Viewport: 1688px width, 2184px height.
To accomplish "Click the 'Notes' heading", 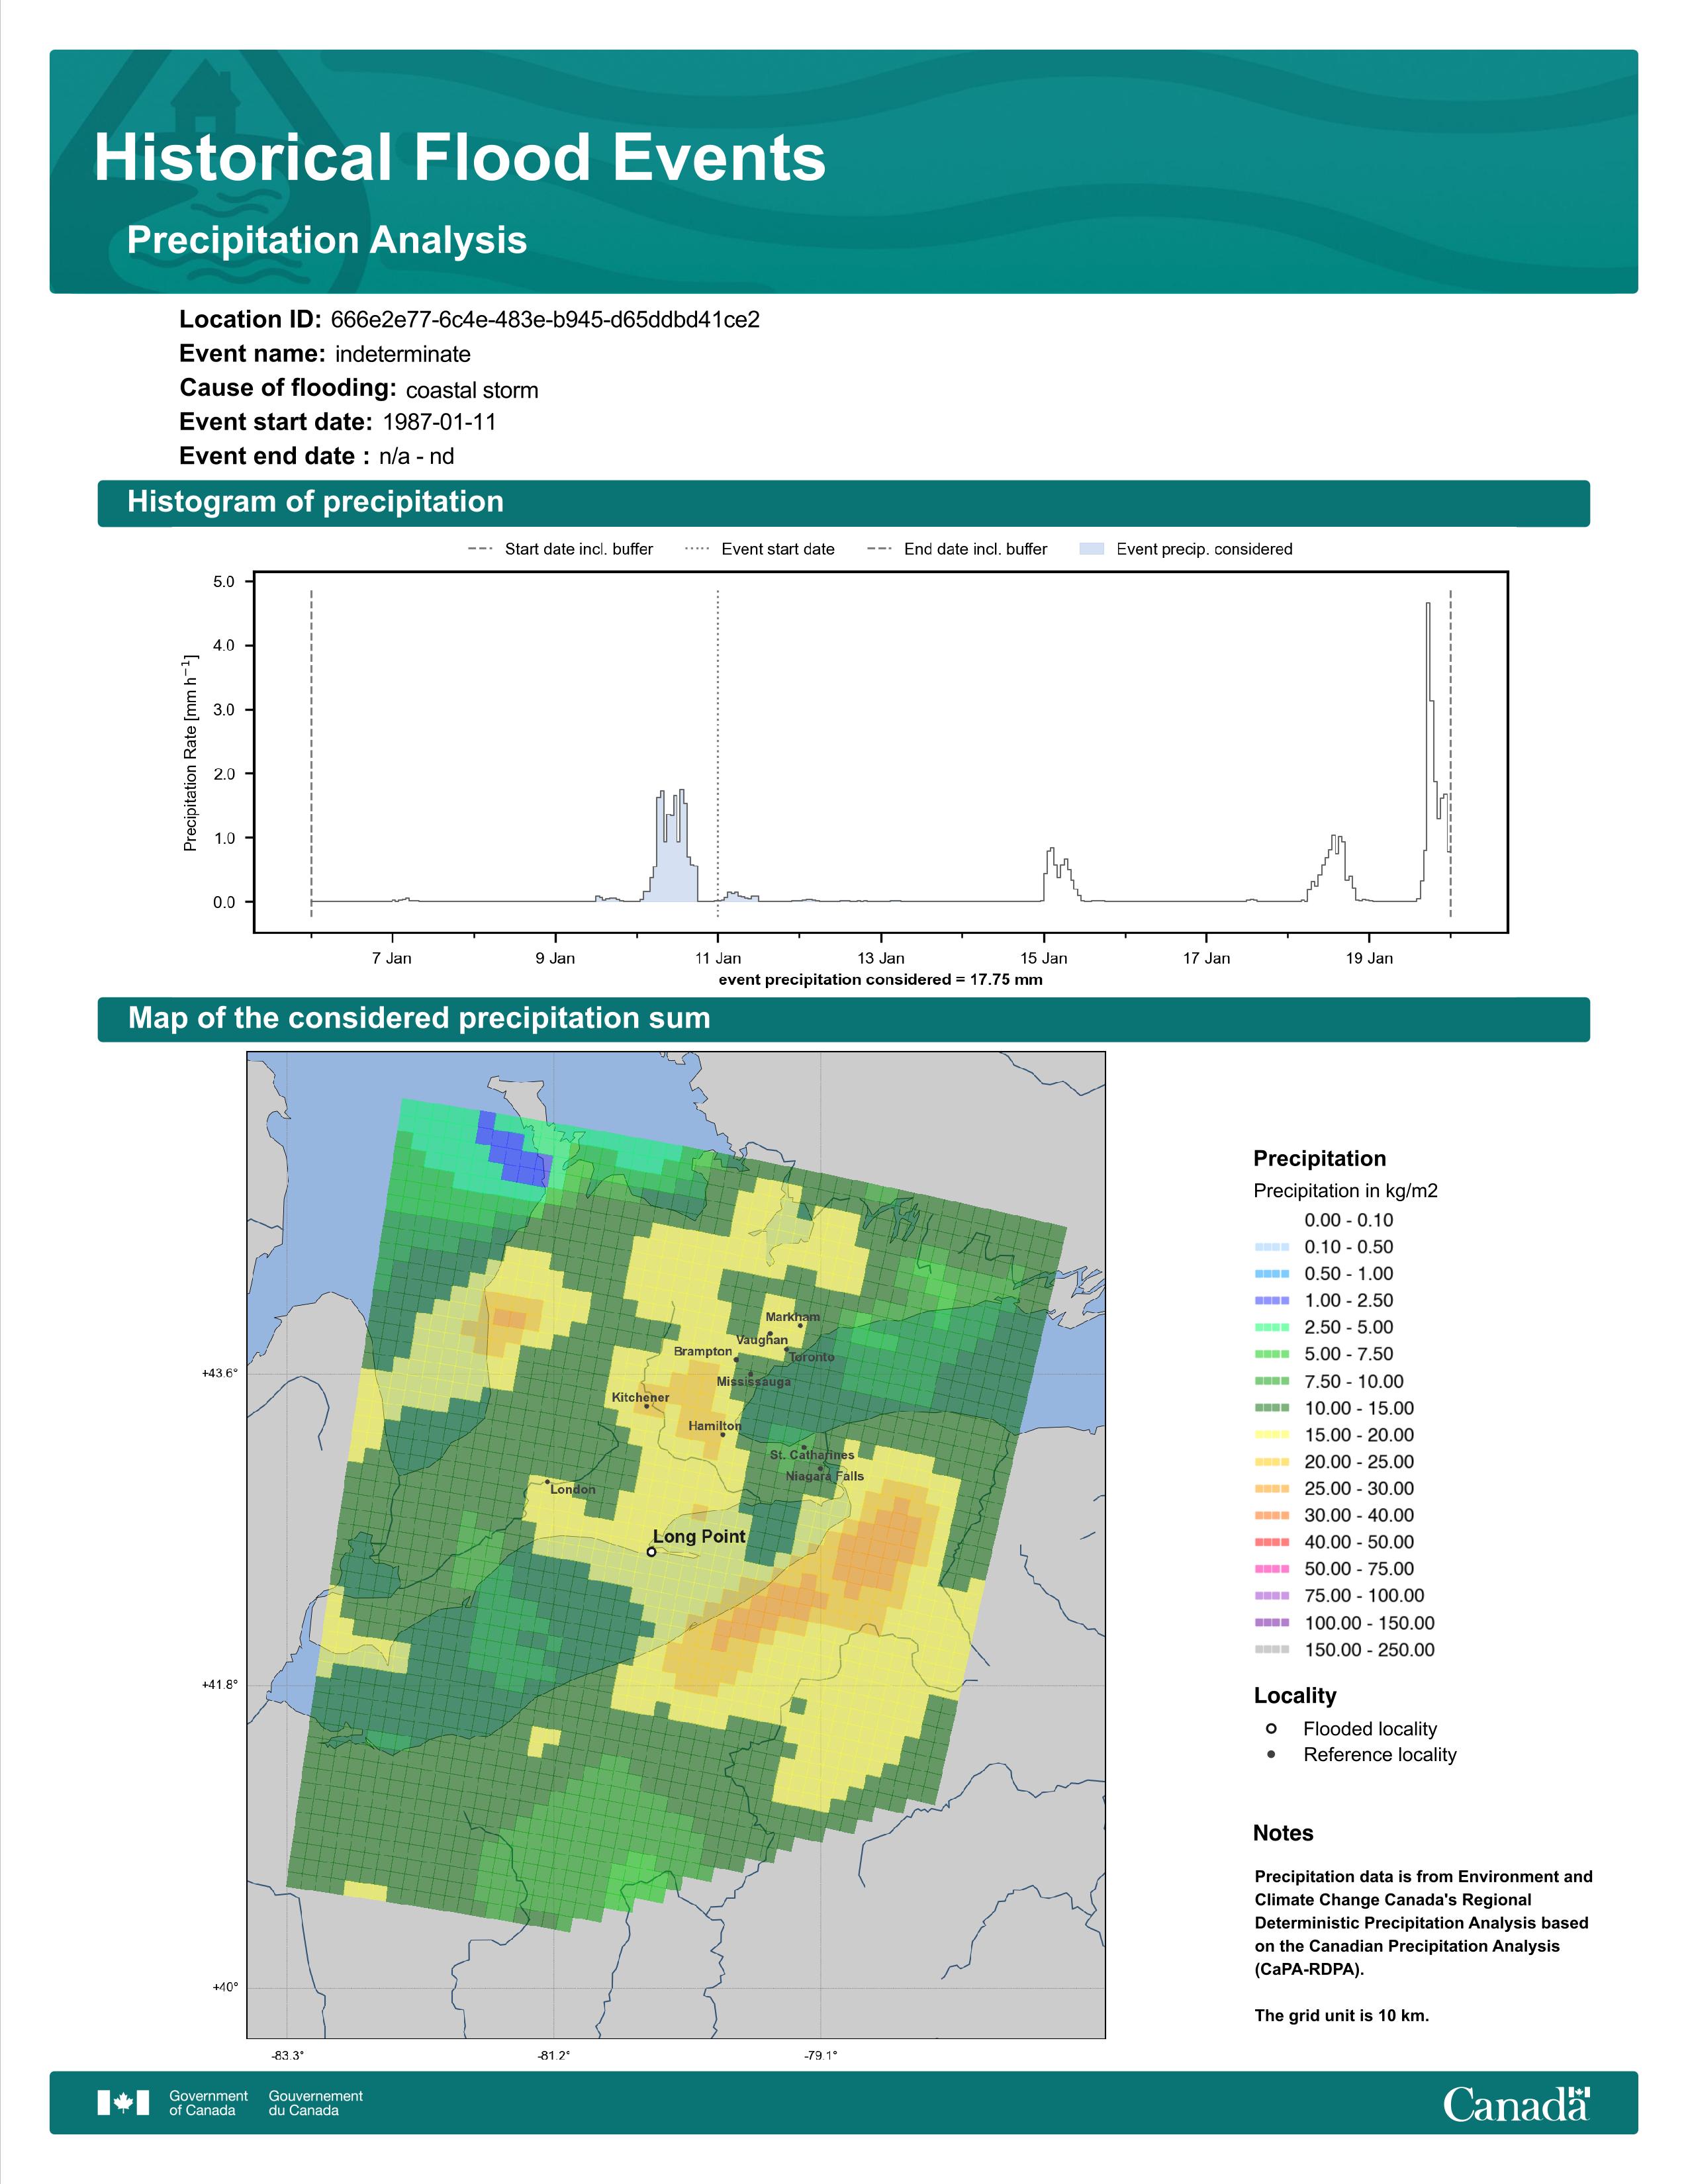I will coord(1283,1833).
